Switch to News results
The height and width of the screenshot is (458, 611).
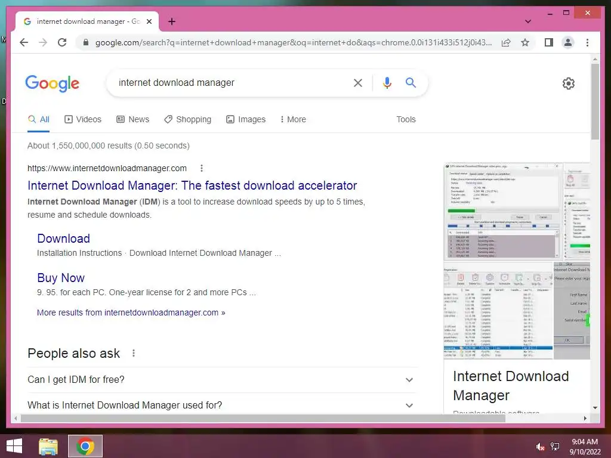[133, 119]
